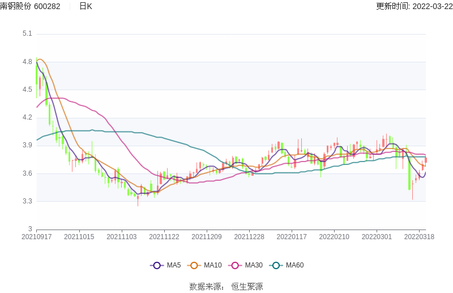
Task: Select the 4.2 value on the price axis
Action: click(27, 118)
